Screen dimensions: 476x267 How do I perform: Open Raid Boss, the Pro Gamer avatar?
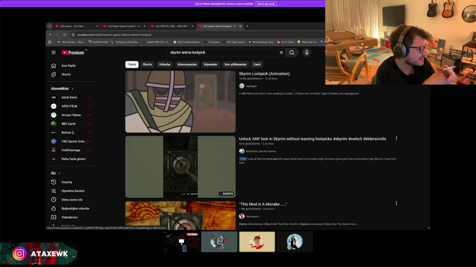(242, 151)
